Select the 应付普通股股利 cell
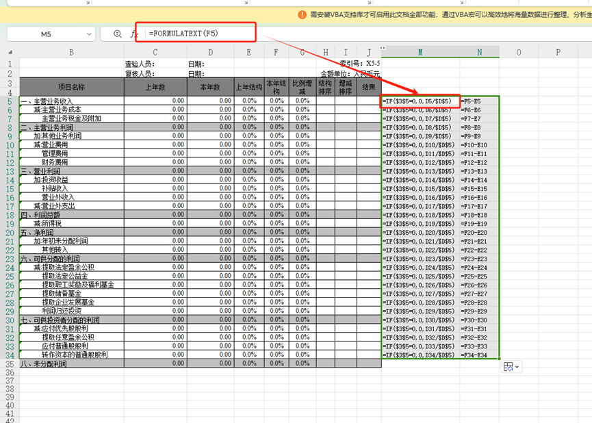This screenshot has height=423, width=592. tap(71, 346)
